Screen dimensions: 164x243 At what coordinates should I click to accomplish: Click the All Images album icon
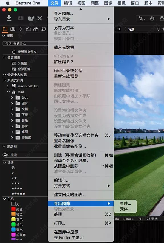click(x=14, y=69)
